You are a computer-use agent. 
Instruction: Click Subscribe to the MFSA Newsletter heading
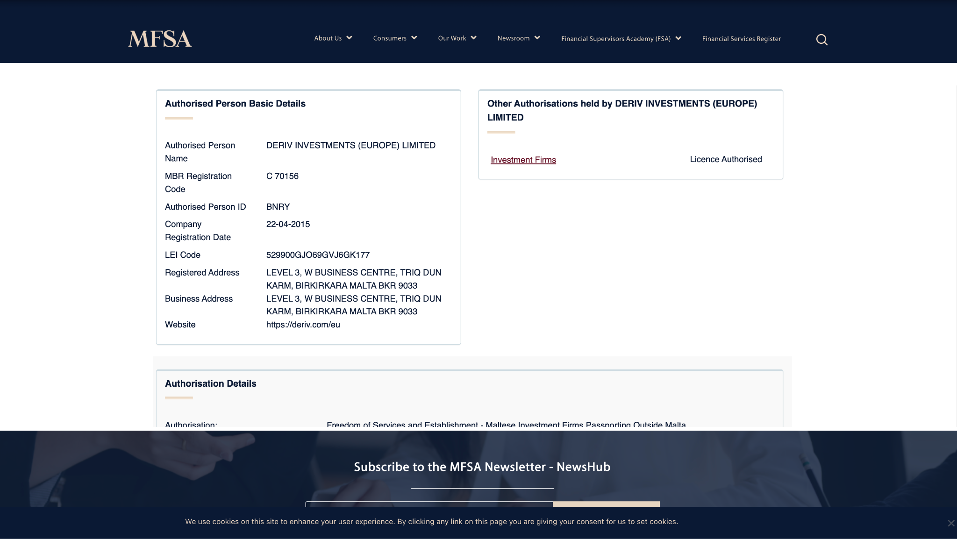(x=482, y=467)
